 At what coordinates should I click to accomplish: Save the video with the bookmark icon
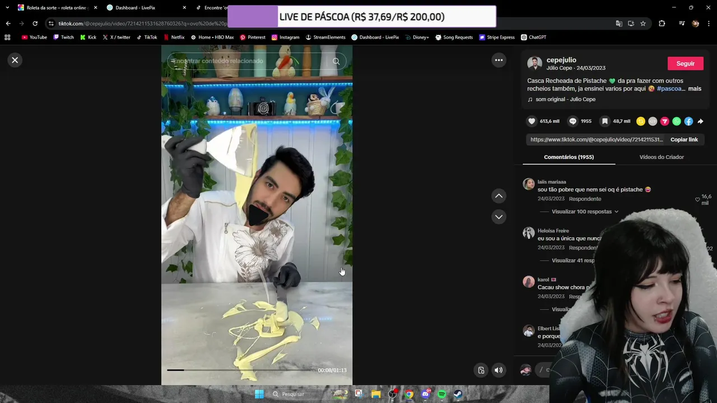coord(605,121)
